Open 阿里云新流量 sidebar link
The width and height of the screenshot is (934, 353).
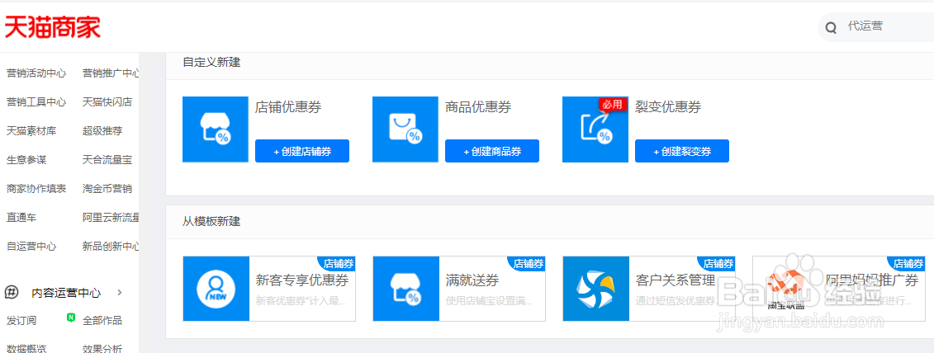pyautogui.click(x=111, y=217)
